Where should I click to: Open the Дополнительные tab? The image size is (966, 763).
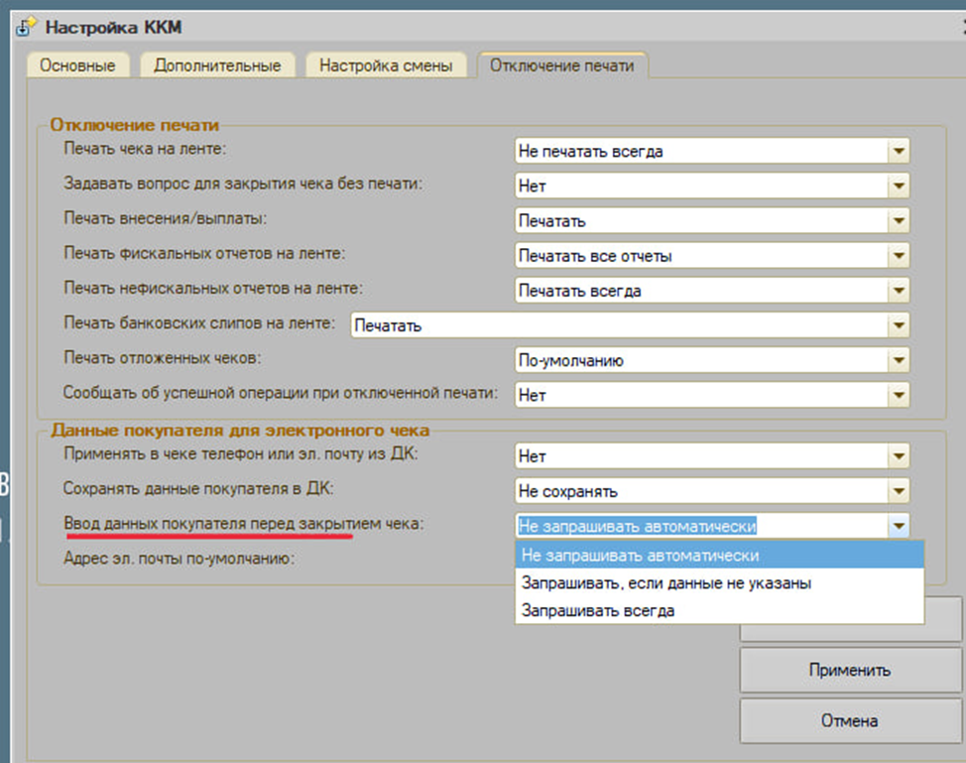(217, 65)
